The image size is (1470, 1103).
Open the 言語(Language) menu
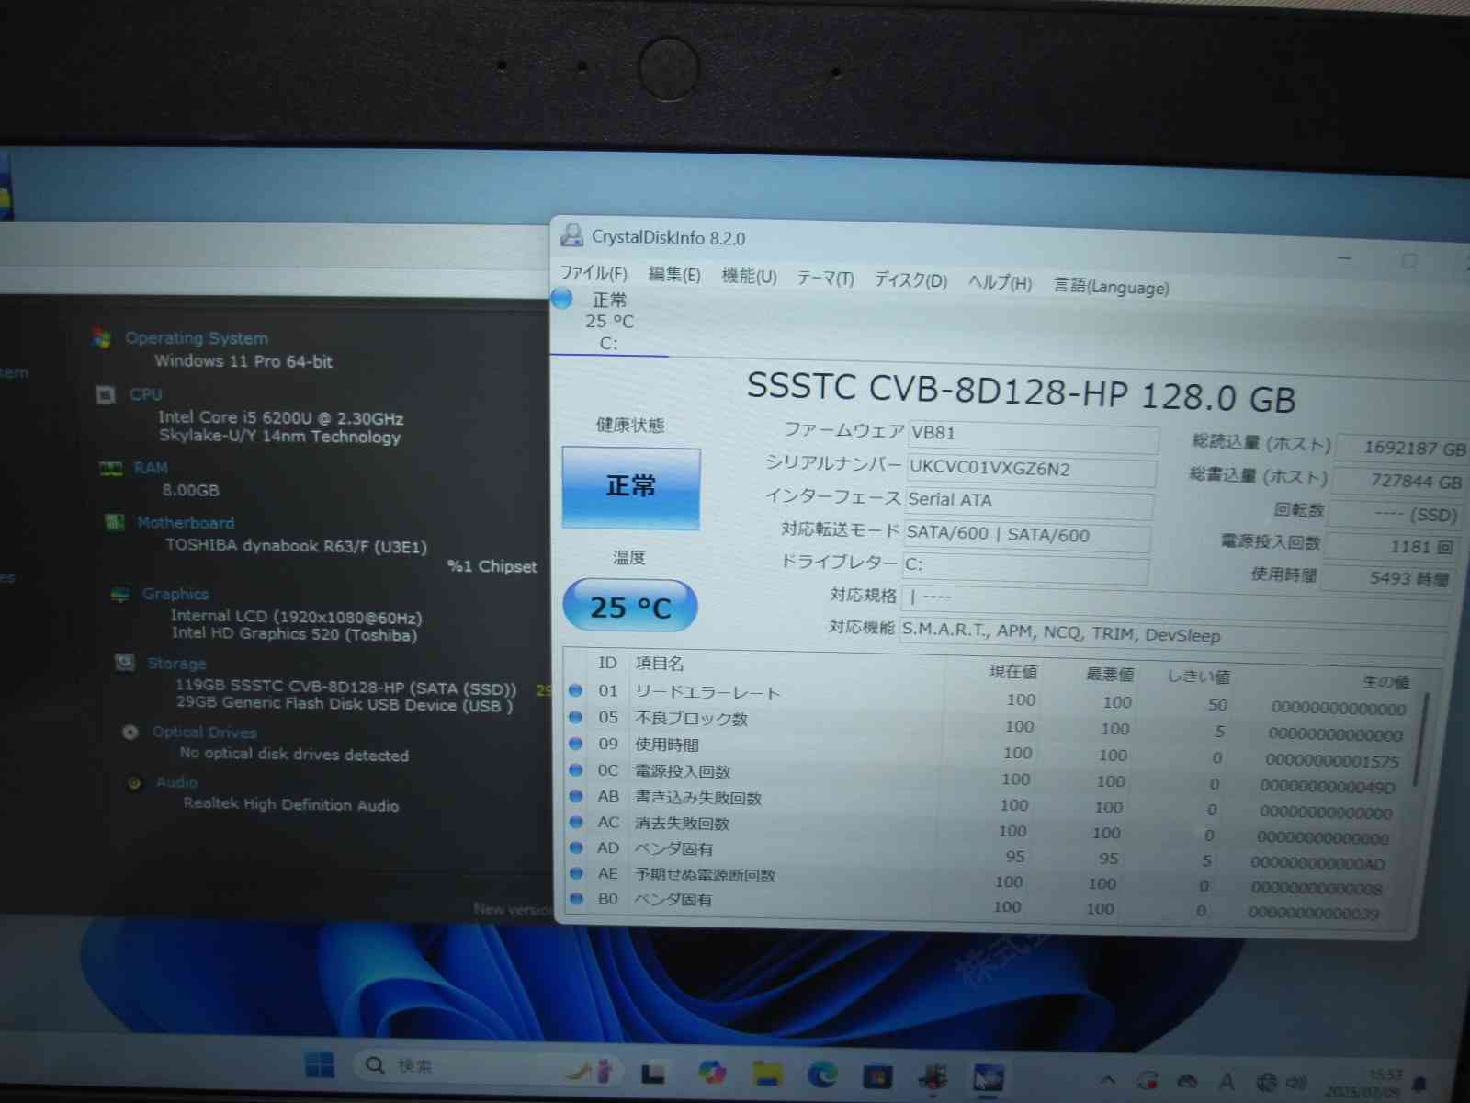pyautogui.click(x=1111, y=287)
